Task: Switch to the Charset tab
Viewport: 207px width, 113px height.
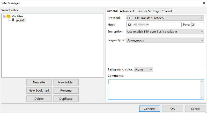Action: coord(167,11)
